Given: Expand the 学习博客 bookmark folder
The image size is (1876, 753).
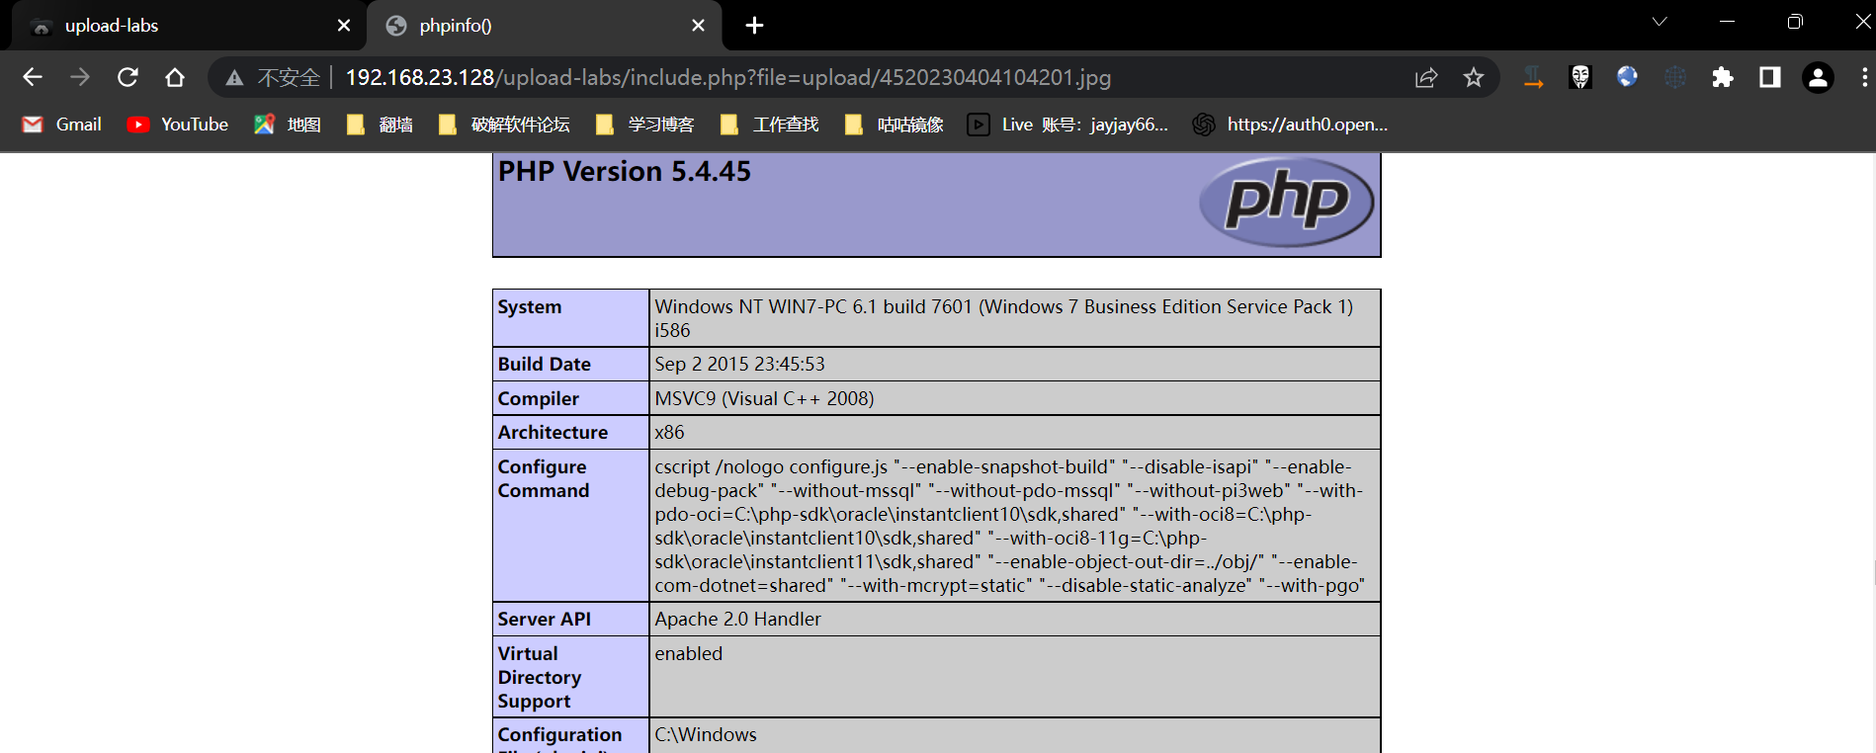Looking at the screenshot, I should [x=645, y=125].
